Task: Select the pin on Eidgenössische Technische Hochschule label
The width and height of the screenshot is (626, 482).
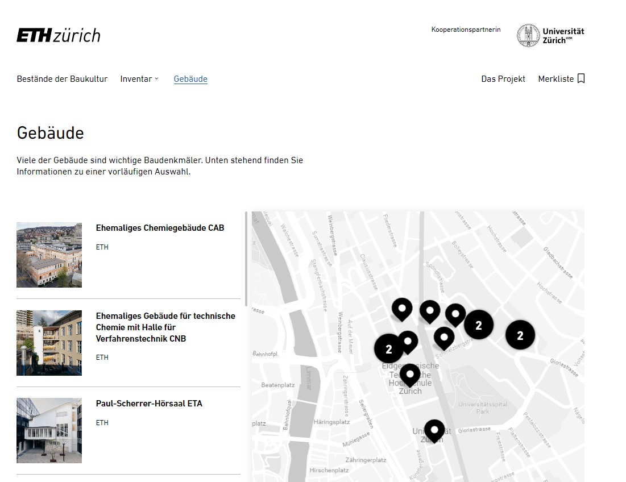Action: coord(410,374)
